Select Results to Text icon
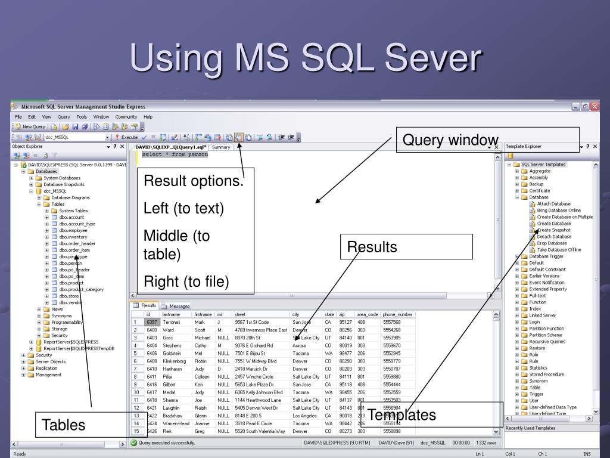The width and height of the screenshot is (610, 458). coord(229,137)
